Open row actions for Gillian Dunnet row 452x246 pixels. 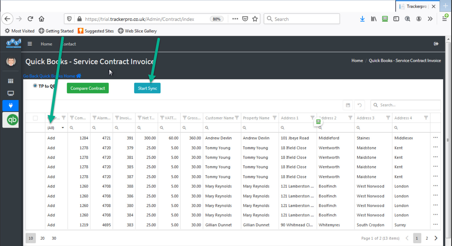pyautogui.click(x=435, y=224)
